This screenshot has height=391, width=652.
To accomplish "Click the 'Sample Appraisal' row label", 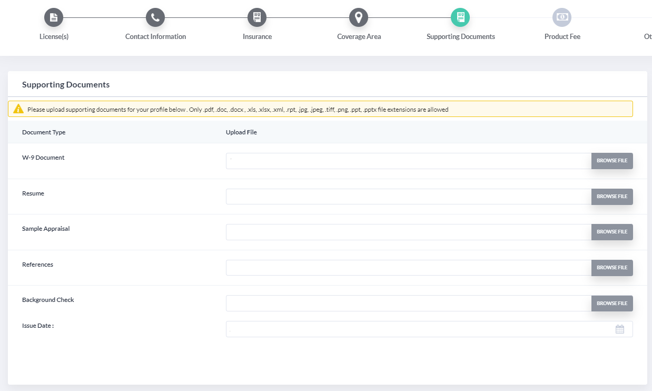I will click(46, 229).
